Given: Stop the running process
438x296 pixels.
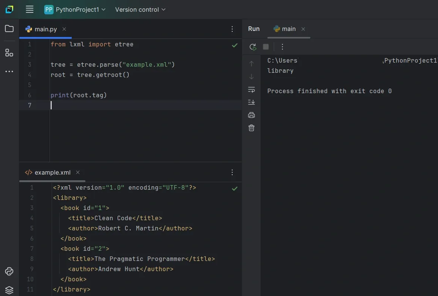Looking at the screenshot, I should (265, 46).
